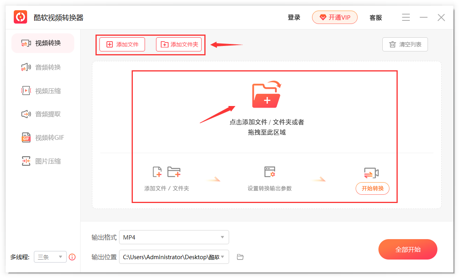Click the 输出格式 label
Image resolution: width=459 pixels, height=278 pixels.
tap(104, 237)
